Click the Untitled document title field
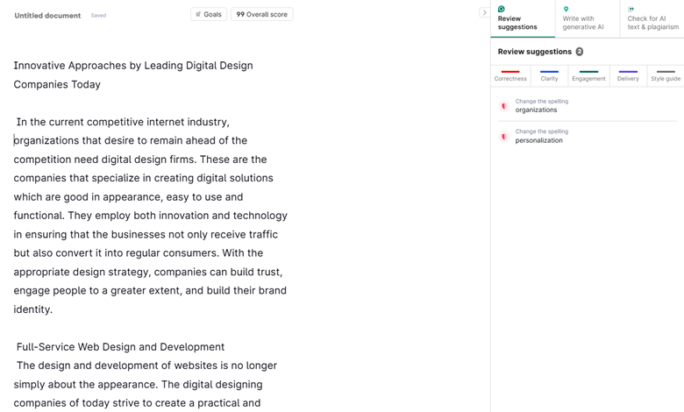This screenshot has width=684, height=412. coord(47,15)
